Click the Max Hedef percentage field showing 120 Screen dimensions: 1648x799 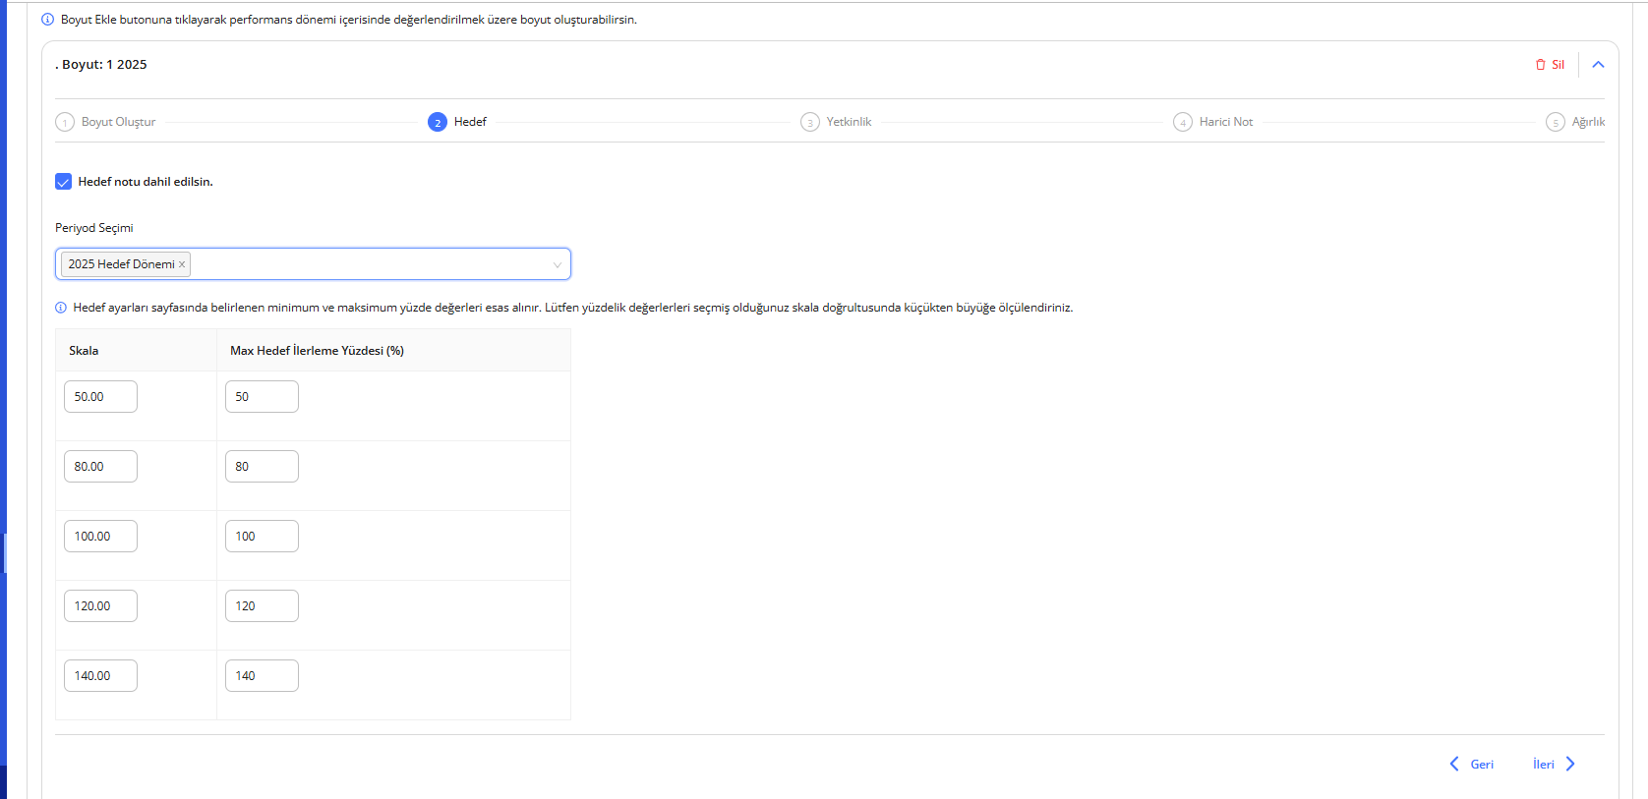pyautogui.click(x=262, y=606)
